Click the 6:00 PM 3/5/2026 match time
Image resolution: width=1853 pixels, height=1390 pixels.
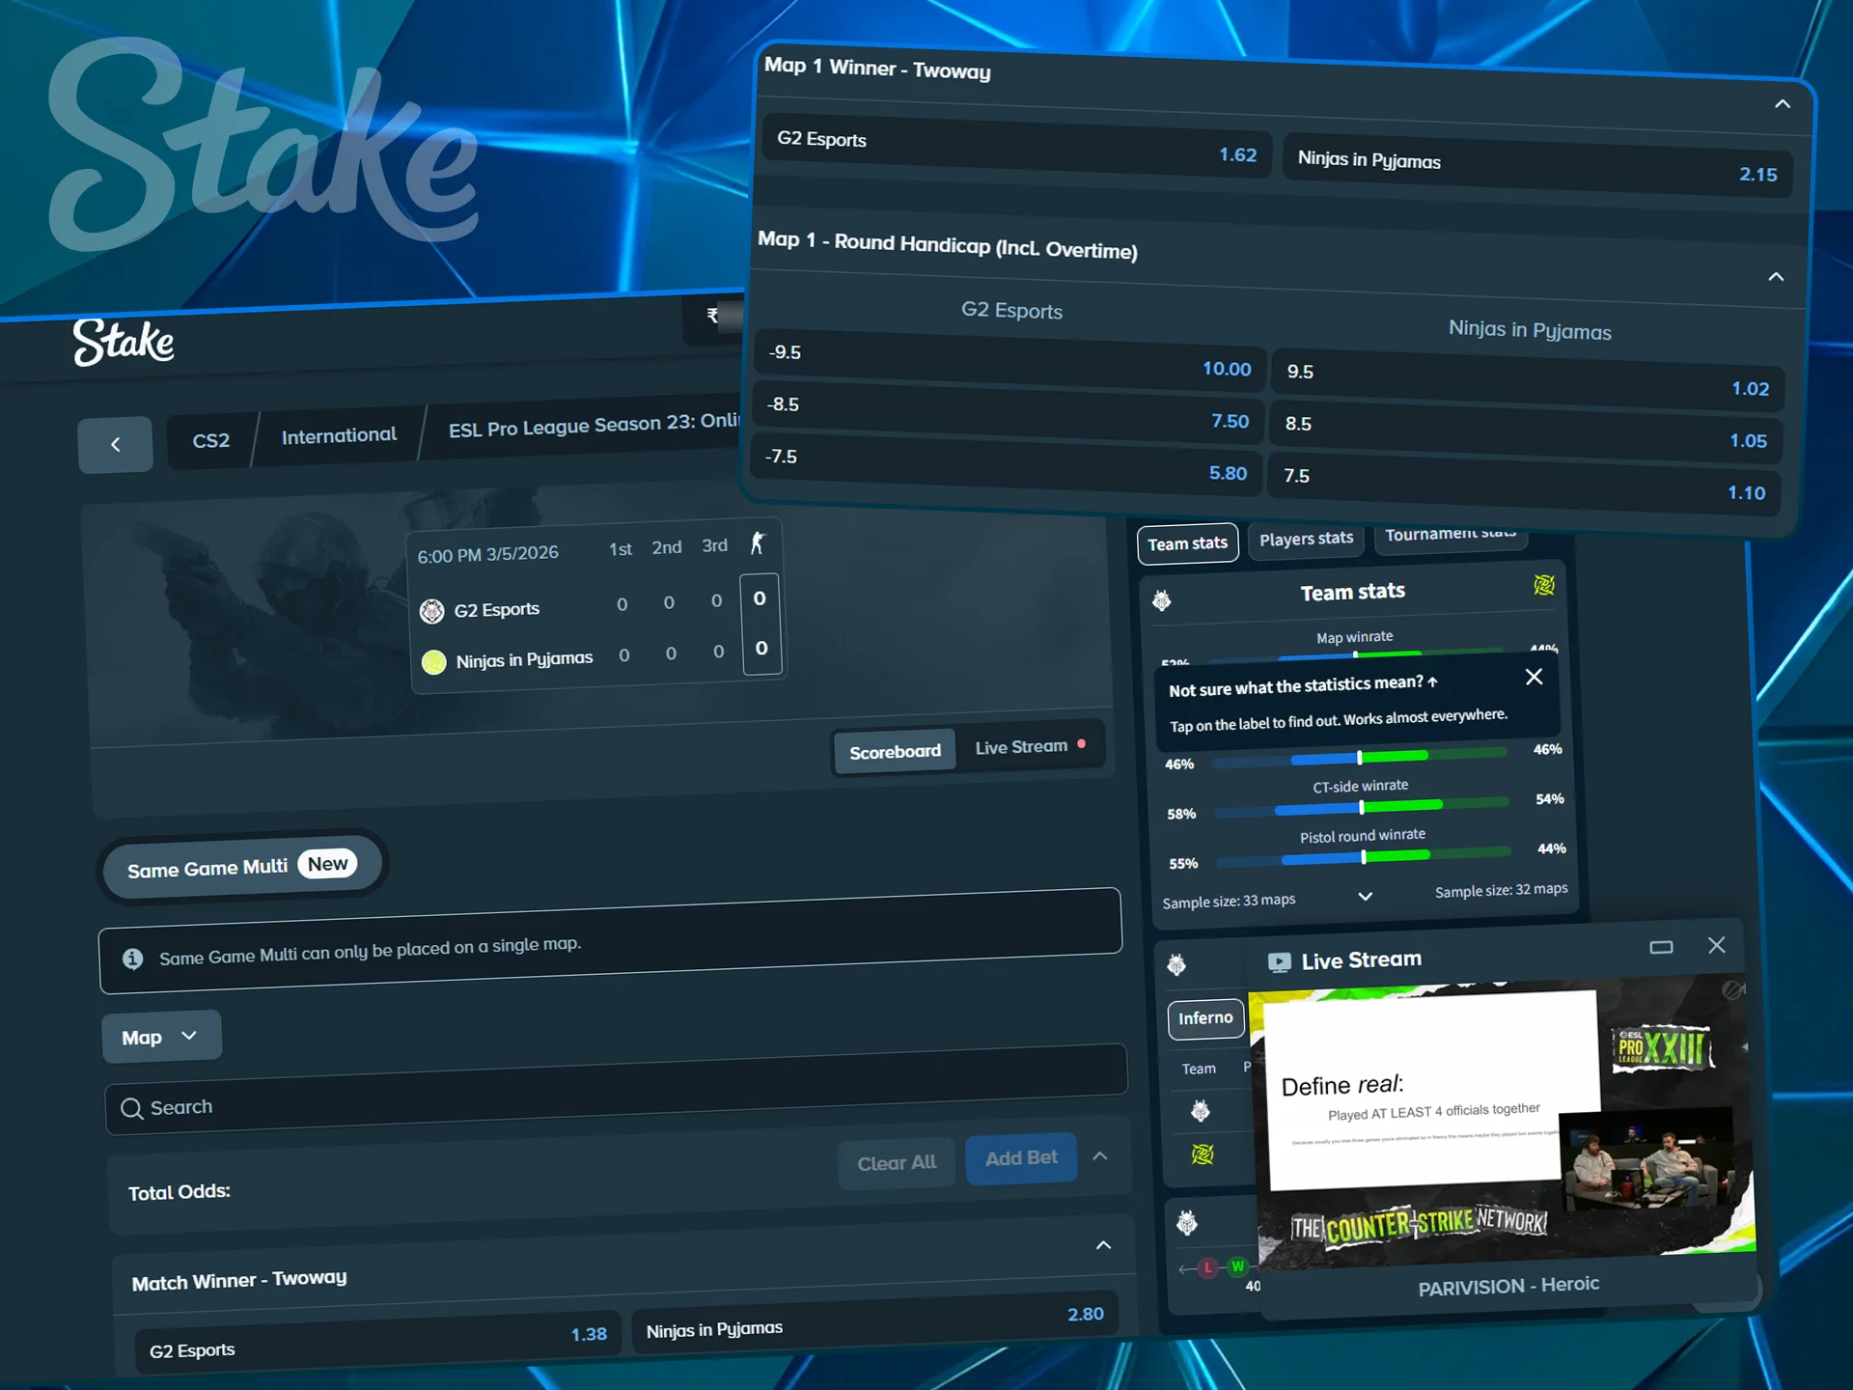pos(487,555)
